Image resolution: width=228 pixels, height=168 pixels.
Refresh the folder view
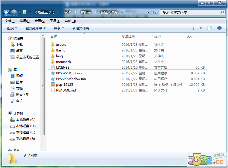tap(154, 13)
